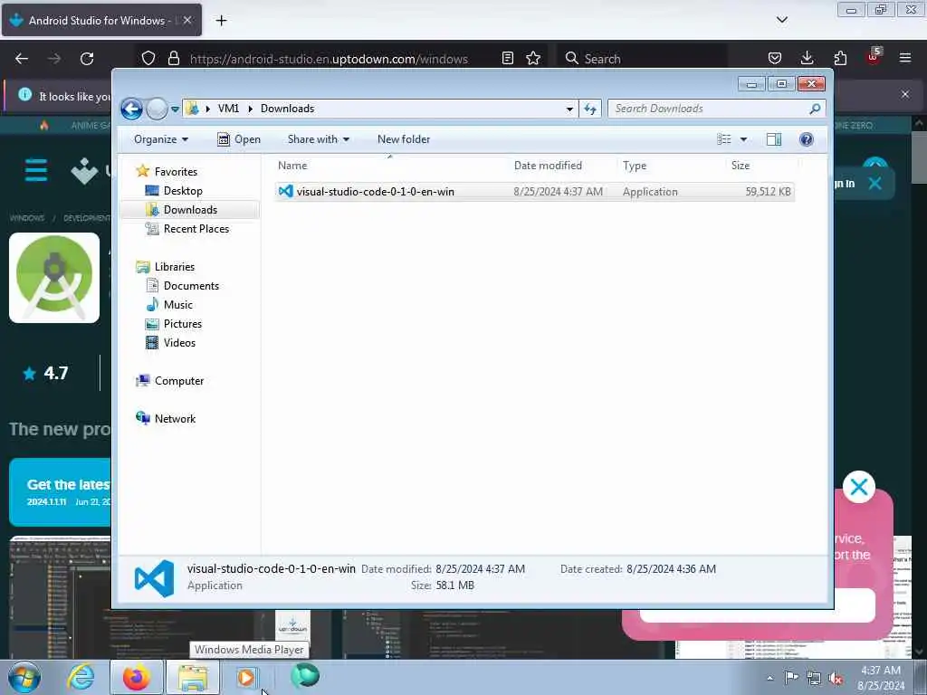Screen dimensions: 927x695
Task: Toggle the preview pane
Action: pos(774,139)
